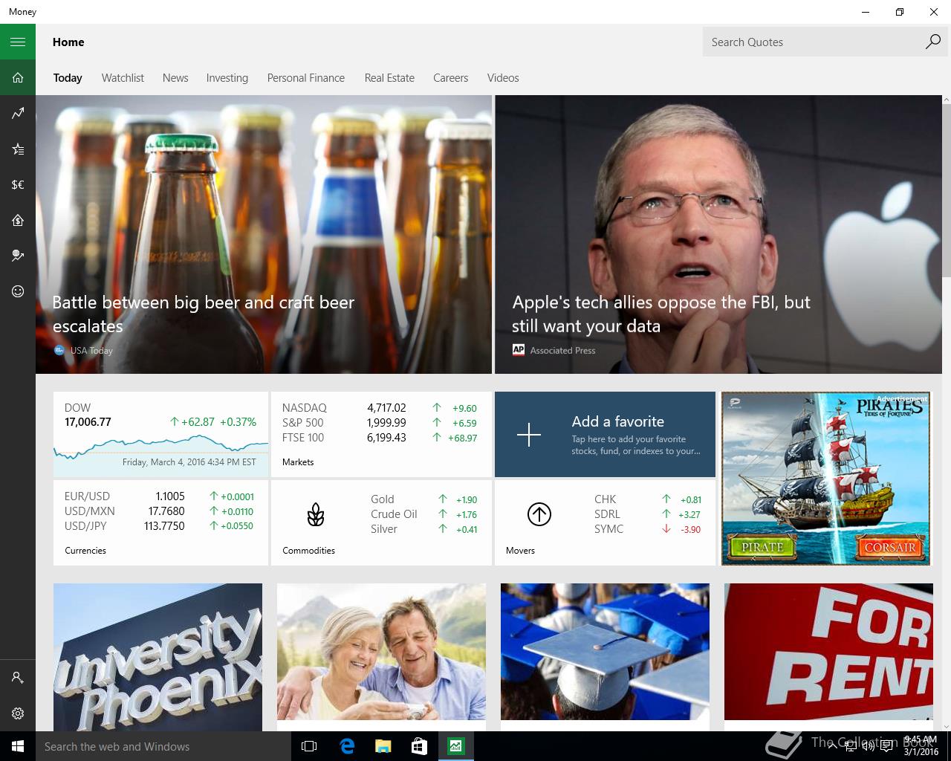Open Task View on the taskbar
This screenshot has height=761, width=951.
click(309, 746)
